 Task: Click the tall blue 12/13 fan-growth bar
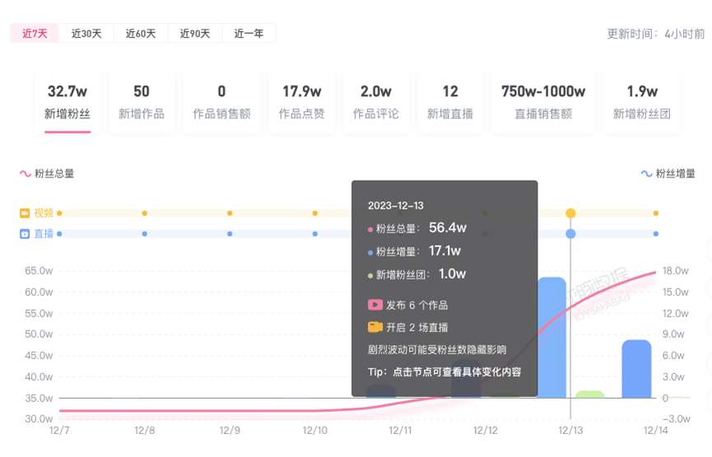(x=551, y=338)
